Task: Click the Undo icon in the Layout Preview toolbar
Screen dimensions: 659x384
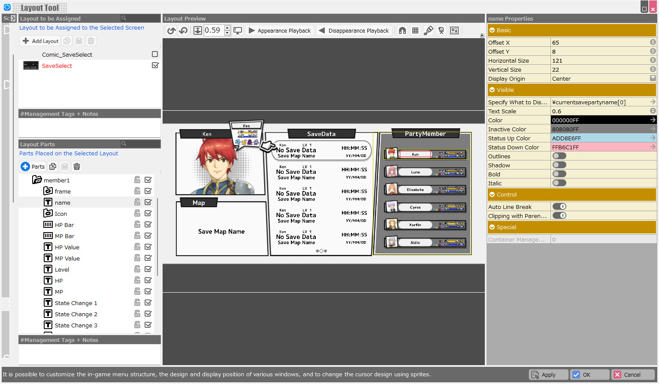Action: [x=171, y=30]
